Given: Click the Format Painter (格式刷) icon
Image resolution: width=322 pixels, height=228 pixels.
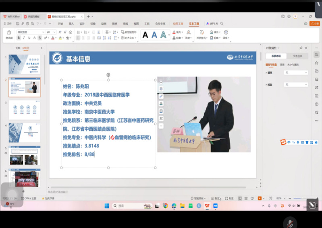Looking at the screenshot, I should 9,33.
